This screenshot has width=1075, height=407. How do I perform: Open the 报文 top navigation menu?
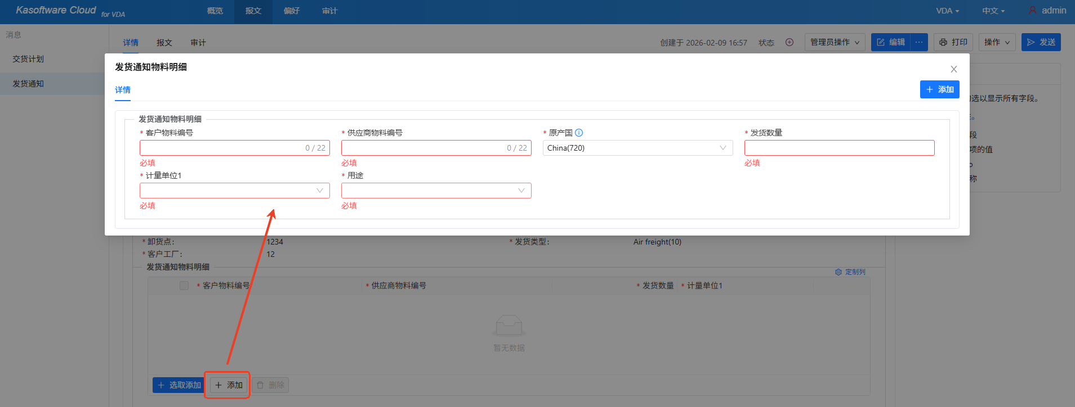(253, 11)
